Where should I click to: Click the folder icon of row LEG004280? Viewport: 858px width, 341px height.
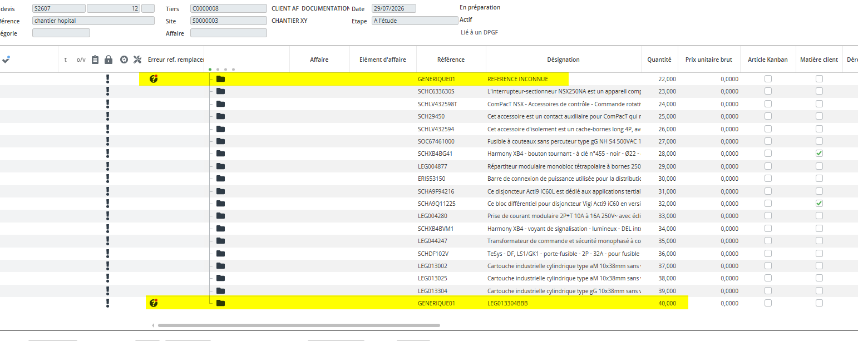(220, 216)
